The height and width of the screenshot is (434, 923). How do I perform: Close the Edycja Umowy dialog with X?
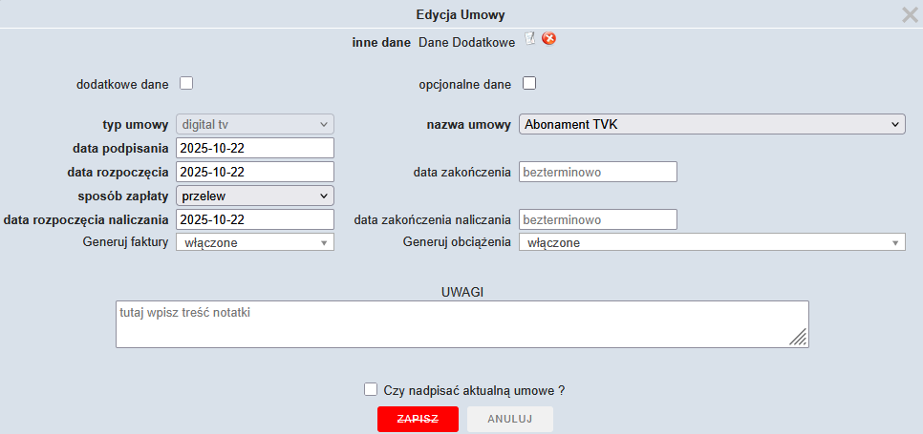pyautogui.click(x=910, y=14)
